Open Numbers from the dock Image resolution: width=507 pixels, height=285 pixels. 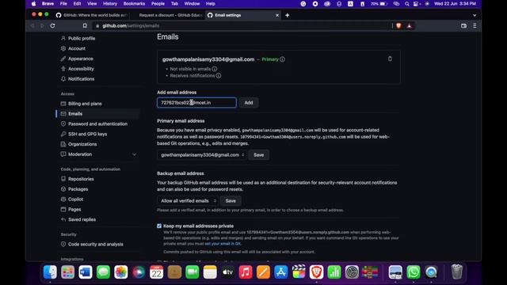point(334,272)
